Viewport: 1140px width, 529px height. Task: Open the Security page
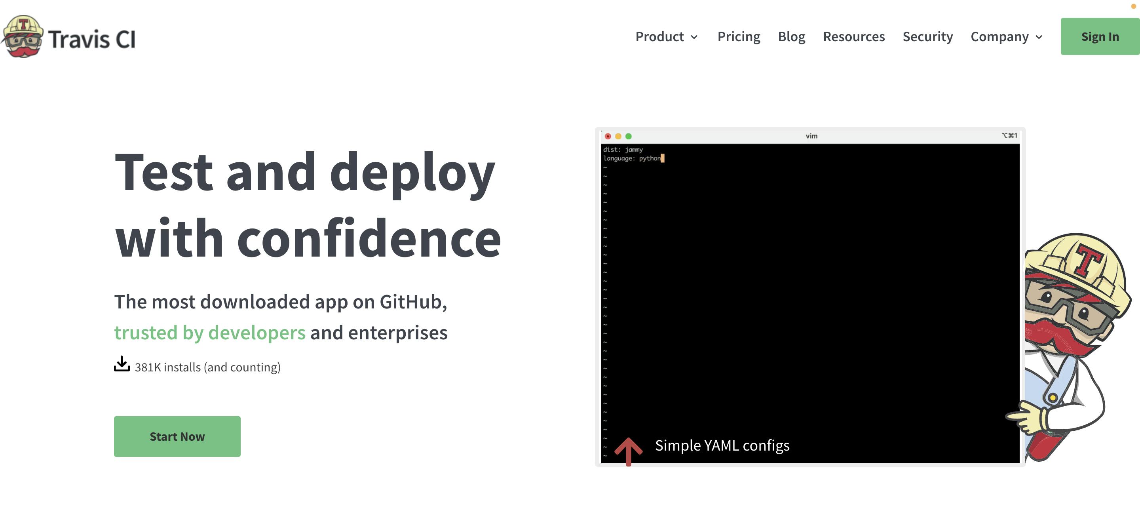927,36
